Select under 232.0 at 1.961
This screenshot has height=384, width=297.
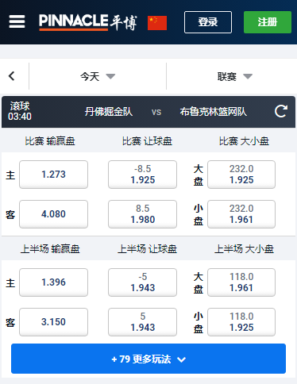(x=241, y=214)
